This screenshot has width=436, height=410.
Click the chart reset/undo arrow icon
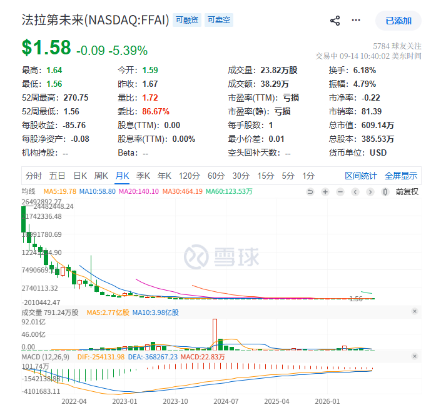tap(310, 192)
